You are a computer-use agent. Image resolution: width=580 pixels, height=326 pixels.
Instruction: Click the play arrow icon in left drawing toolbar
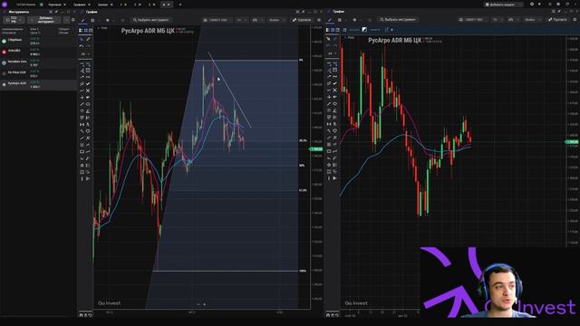pos(88,179)
